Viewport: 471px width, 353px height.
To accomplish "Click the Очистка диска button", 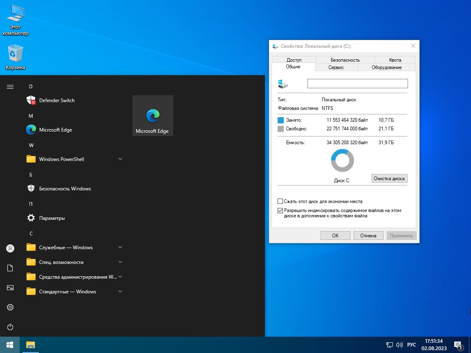I will click(389, 178).
